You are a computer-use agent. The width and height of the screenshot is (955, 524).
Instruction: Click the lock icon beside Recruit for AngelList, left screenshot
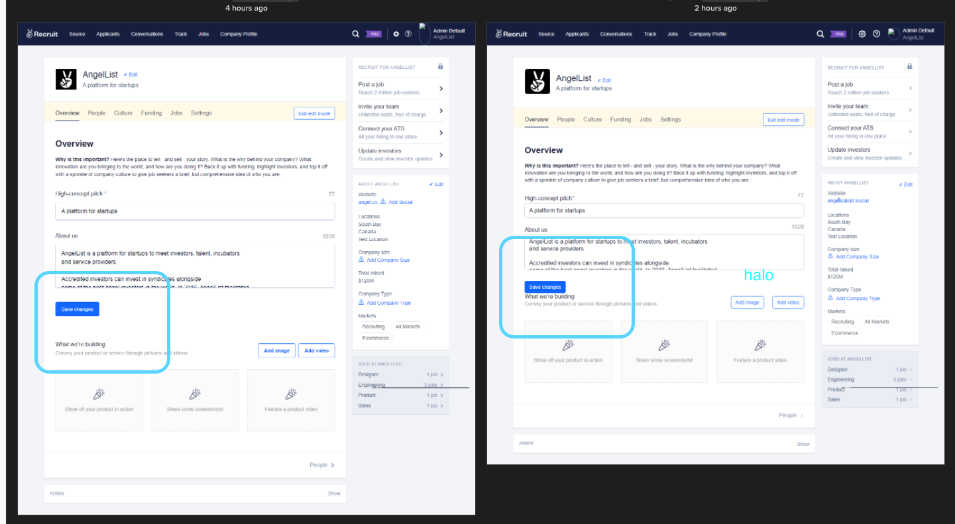click(x=440, y=66)
